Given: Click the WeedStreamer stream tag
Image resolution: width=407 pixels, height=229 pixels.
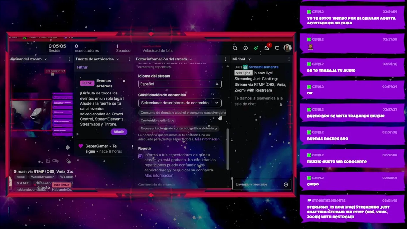Looking at the screenshot, I should 43,177.
